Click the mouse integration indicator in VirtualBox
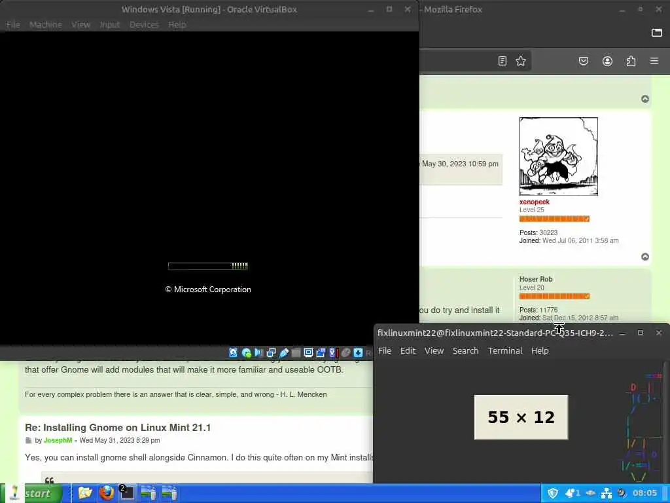Viewport: 670px width, 503px height. pos(345,352)
